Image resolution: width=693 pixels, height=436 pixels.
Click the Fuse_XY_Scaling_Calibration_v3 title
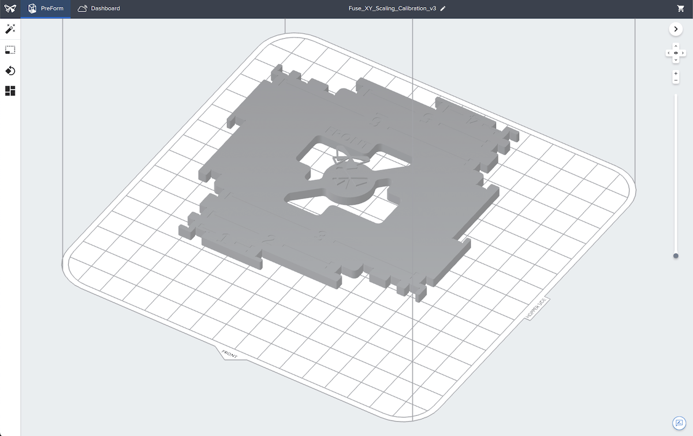393,9
